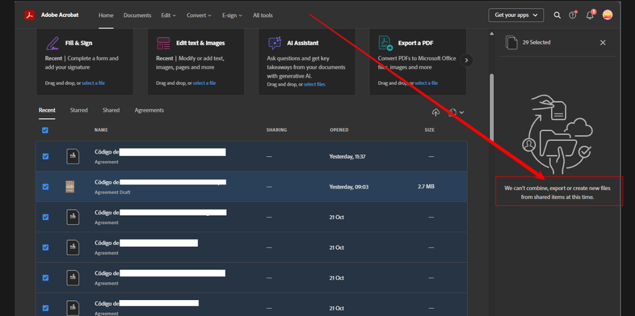Switch to the Recent tab
The width and height of the screenshot is (635, 316).
pyautogui.click(x=47, y=110)
